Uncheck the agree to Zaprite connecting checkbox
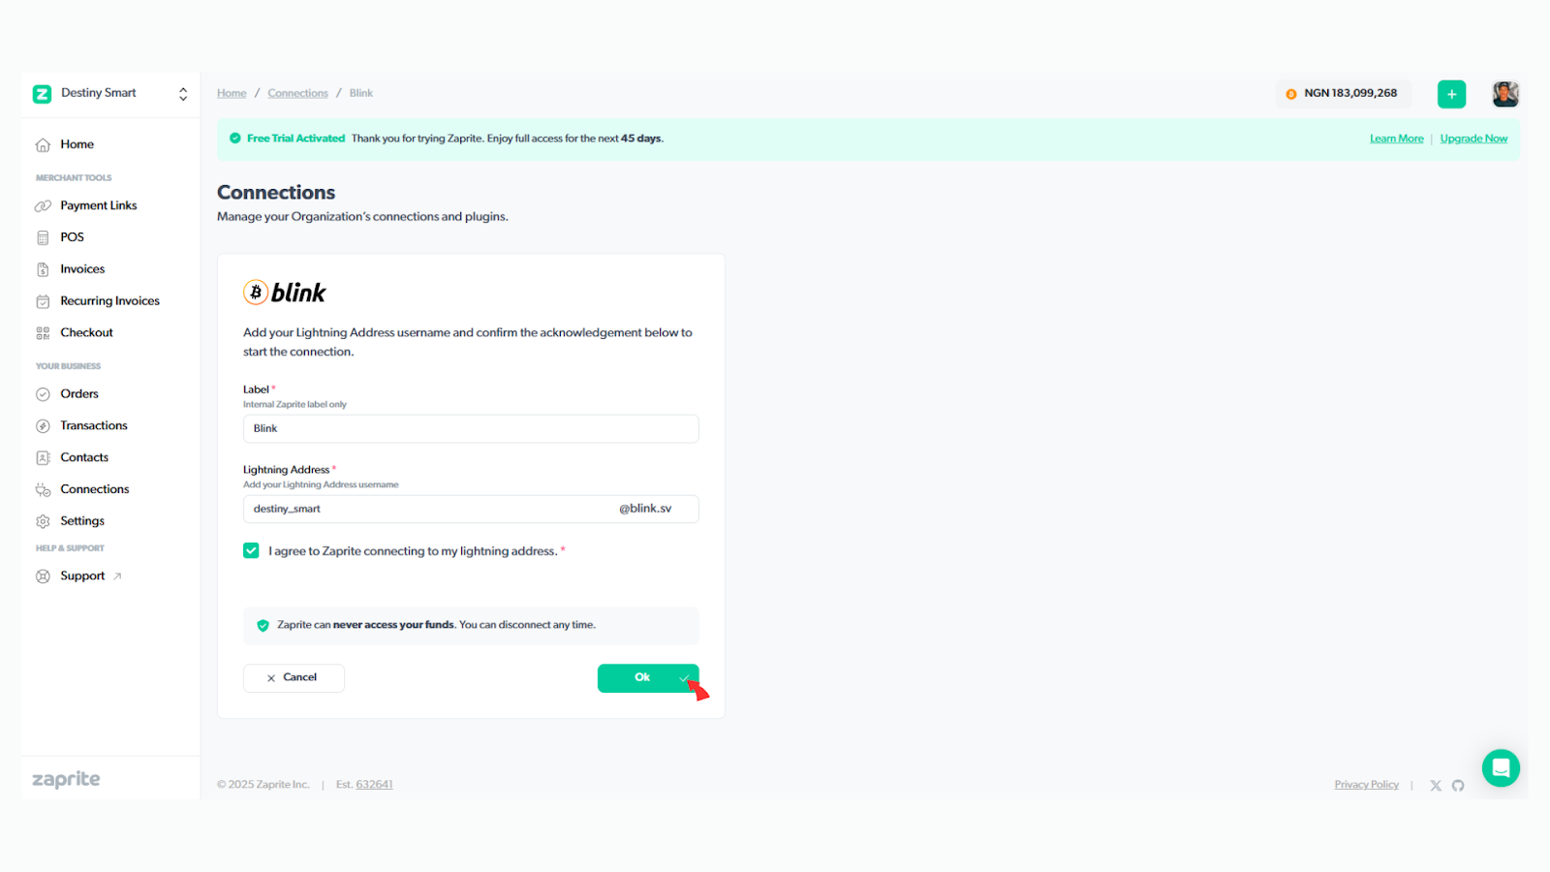This screenshot has width=1550, height=872. tap(251, 550)
